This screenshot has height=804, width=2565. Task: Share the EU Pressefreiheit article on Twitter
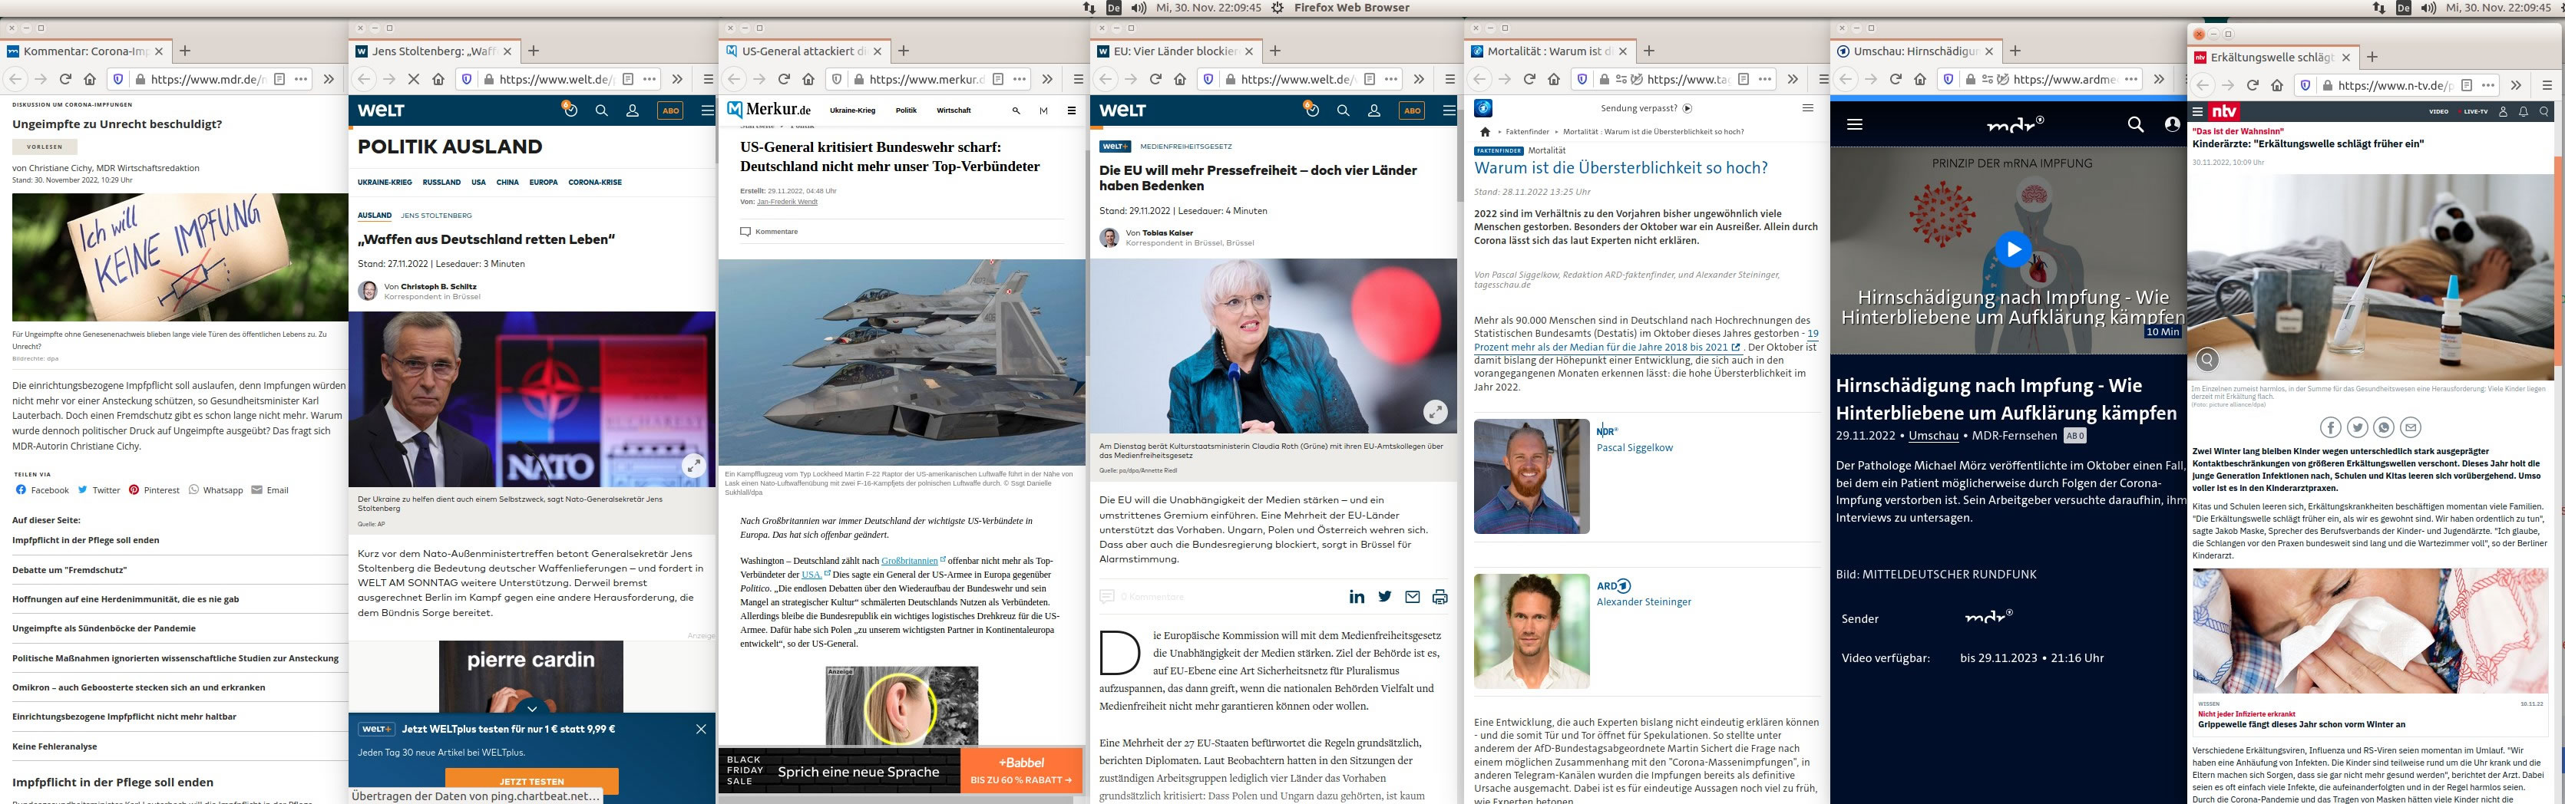point(1384,596)
